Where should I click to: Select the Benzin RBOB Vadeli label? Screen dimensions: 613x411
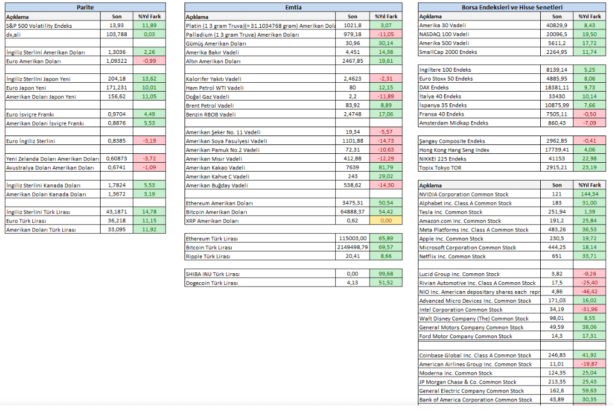[260, 114]
